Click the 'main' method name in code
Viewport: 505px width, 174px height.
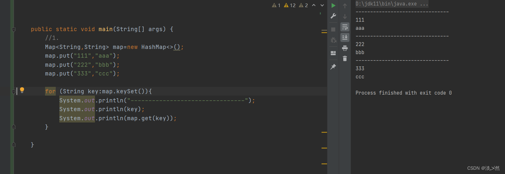106,29
